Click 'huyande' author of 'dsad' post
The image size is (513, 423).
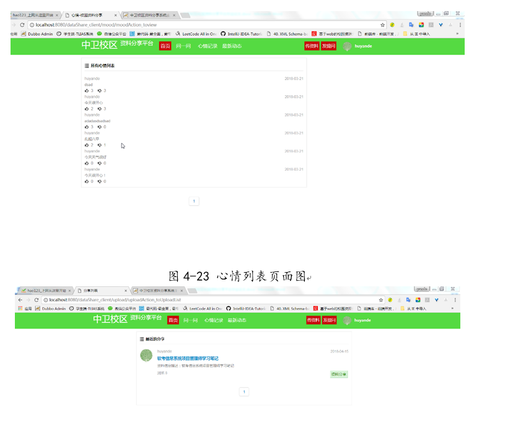click(x=92, y=79)
